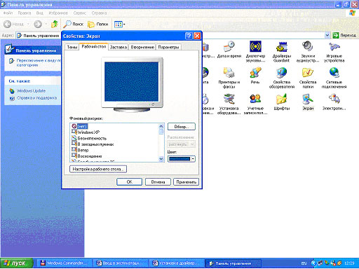
Task: Open Игровые устройства icon
Action: (334, 52)
